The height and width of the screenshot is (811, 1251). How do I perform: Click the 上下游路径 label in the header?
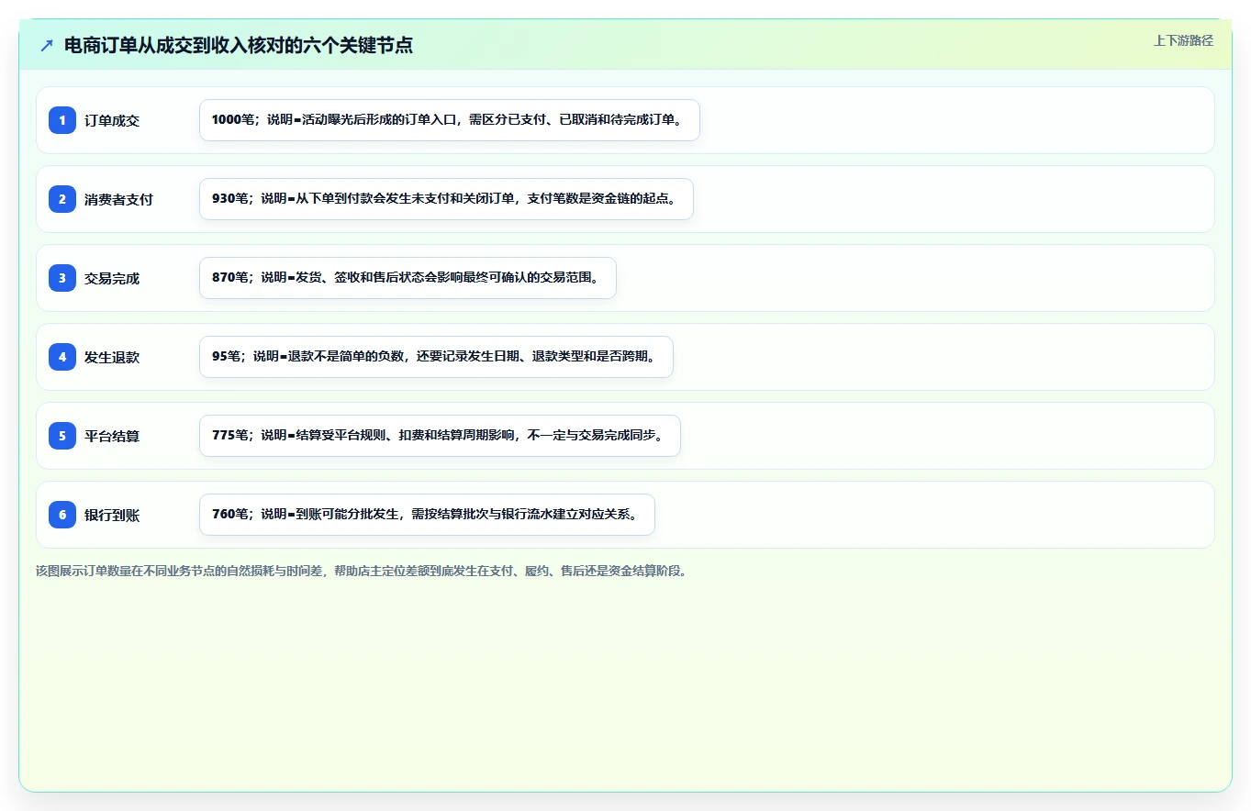tap(1183, 40)
